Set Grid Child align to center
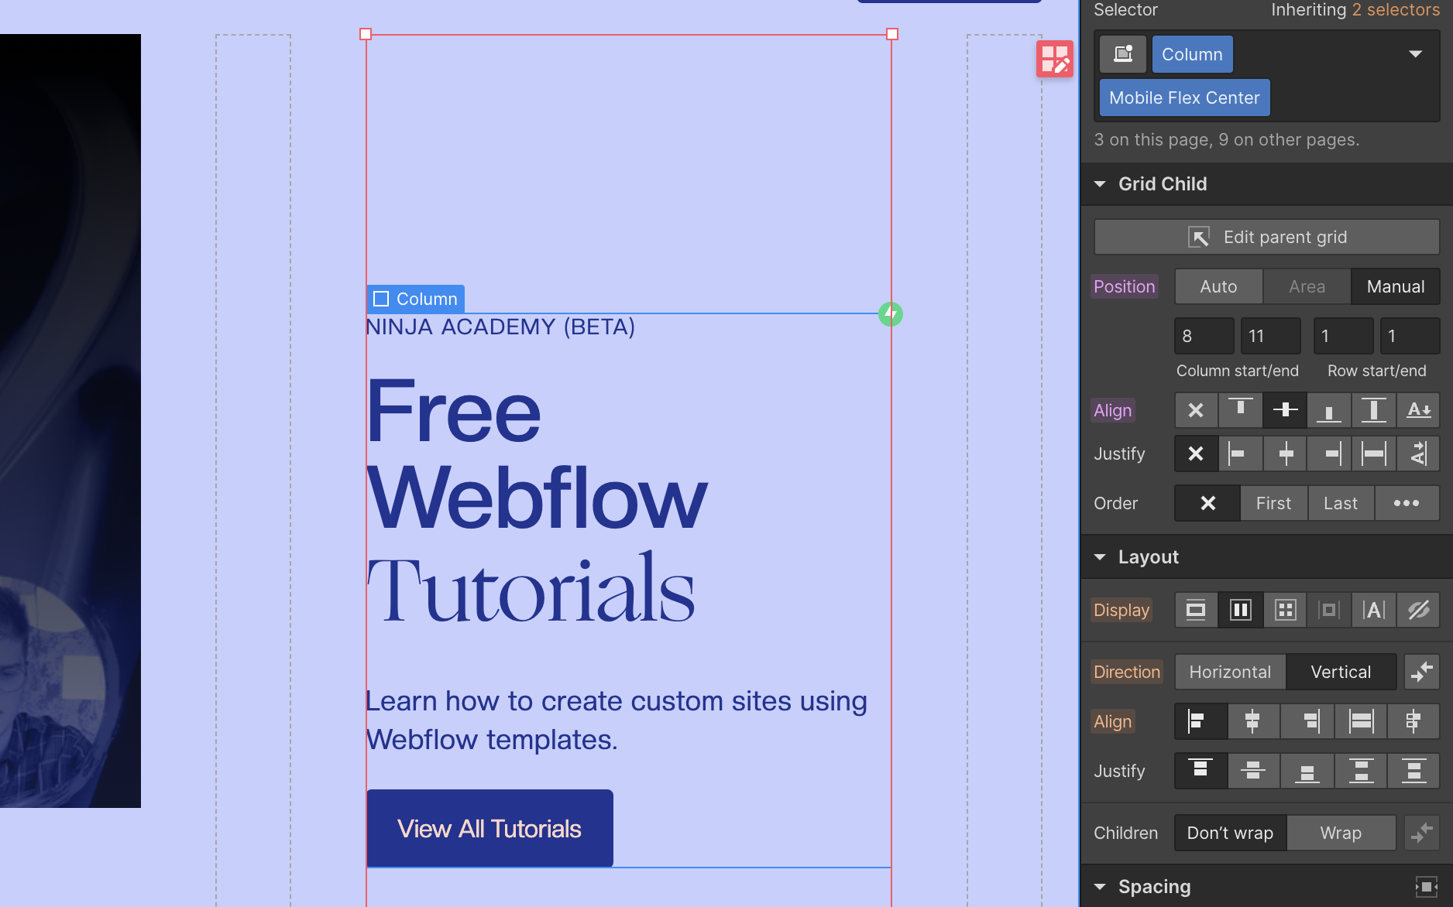1453x907 pixels. pos(1285,410)
